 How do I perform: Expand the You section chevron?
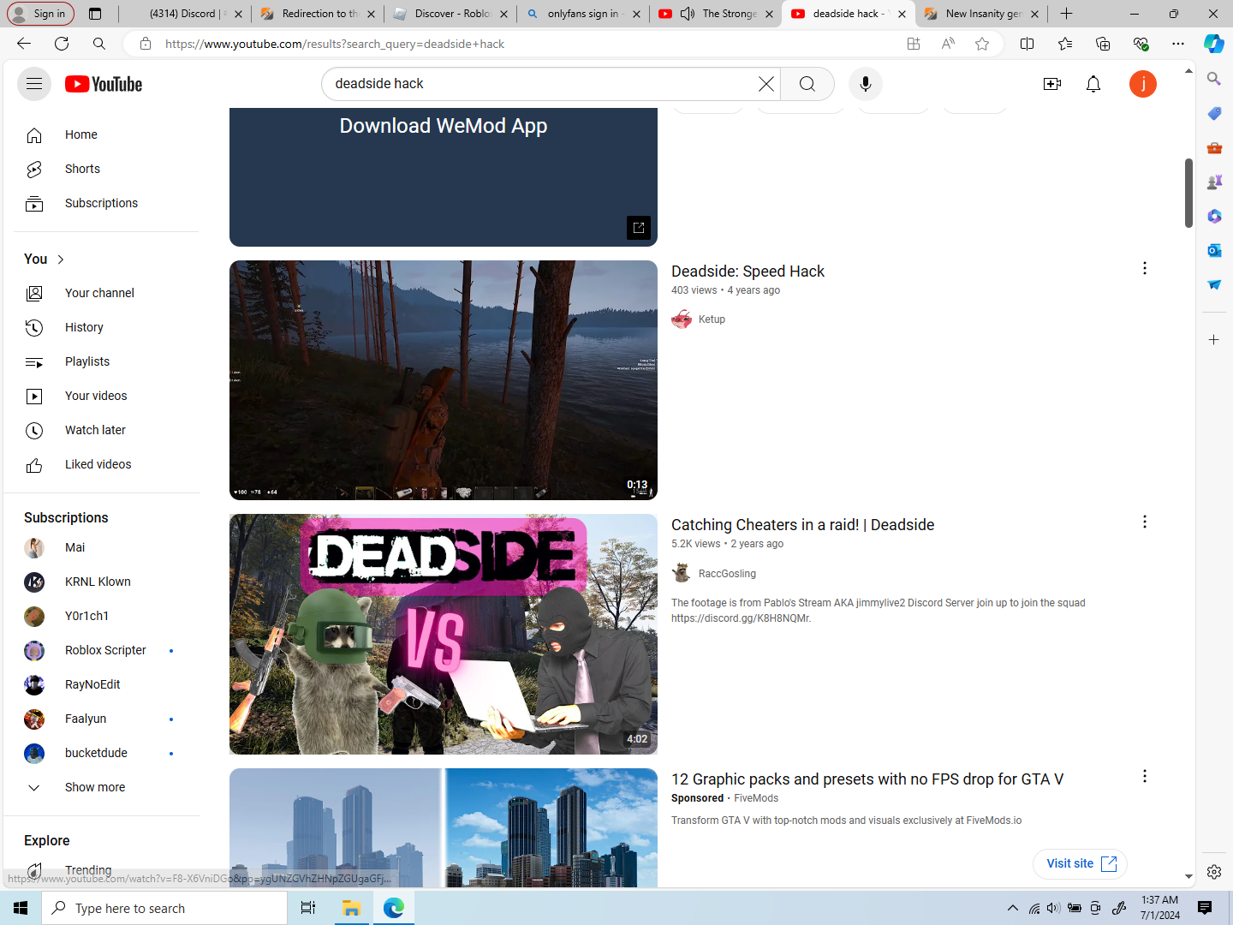coord(61,259)
